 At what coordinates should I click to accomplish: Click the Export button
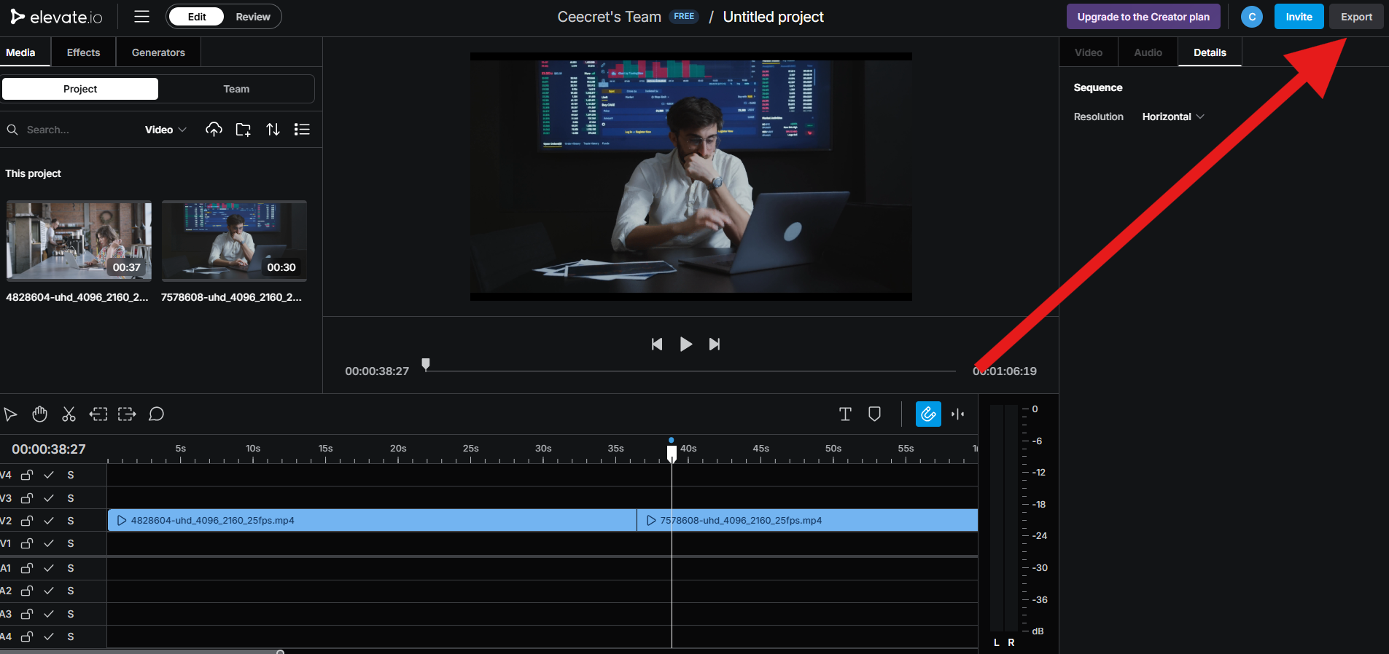[x=1356, y=17]
